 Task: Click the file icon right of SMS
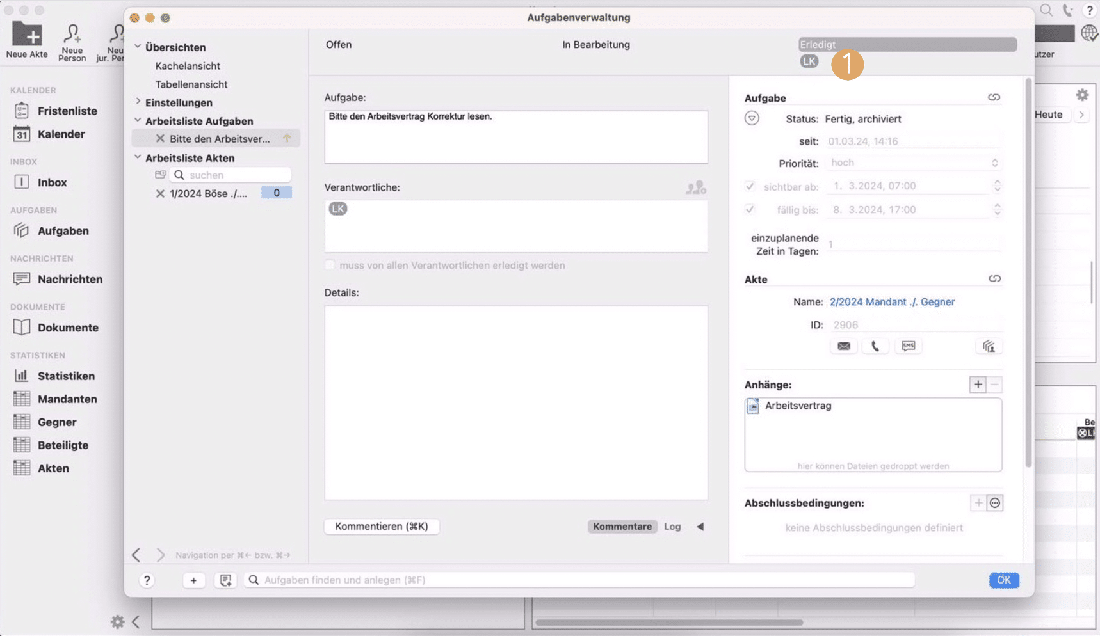click(989, 346)
